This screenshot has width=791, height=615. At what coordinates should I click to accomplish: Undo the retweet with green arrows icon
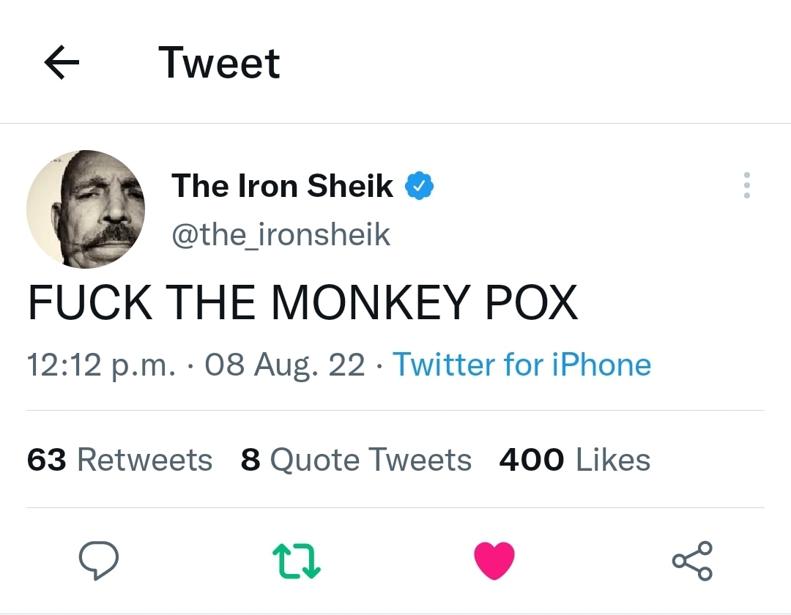[296, 561]
